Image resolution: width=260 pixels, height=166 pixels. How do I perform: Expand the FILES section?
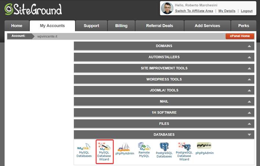[164, 124]
